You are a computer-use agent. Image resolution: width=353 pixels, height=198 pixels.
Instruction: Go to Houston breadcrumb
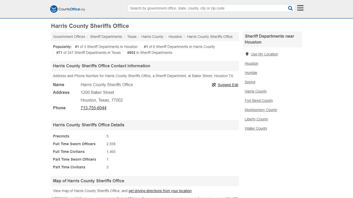[x=175, y=37]
